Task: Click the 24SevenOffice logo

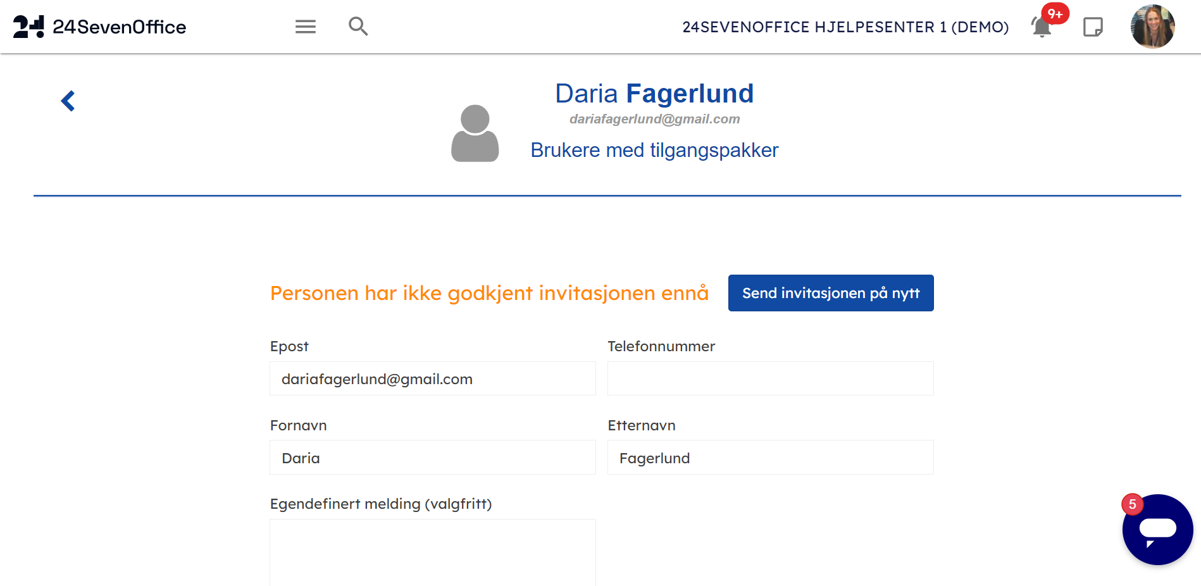Action: pos(100,27)
